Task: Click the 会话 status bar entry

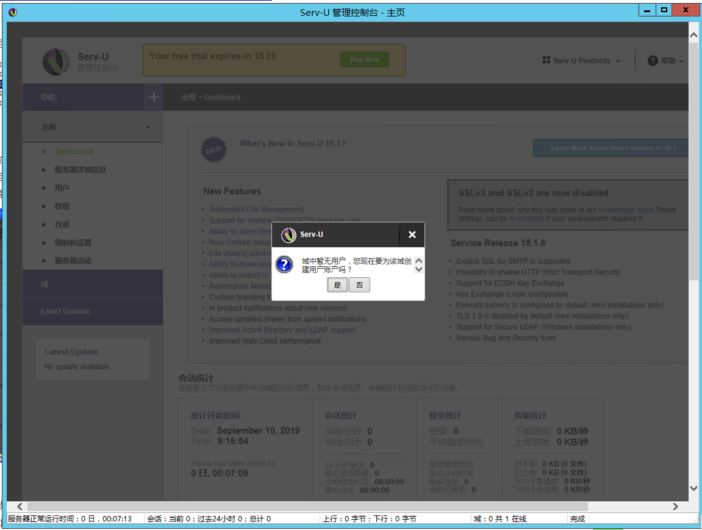Action: click(x=209, y=519)
